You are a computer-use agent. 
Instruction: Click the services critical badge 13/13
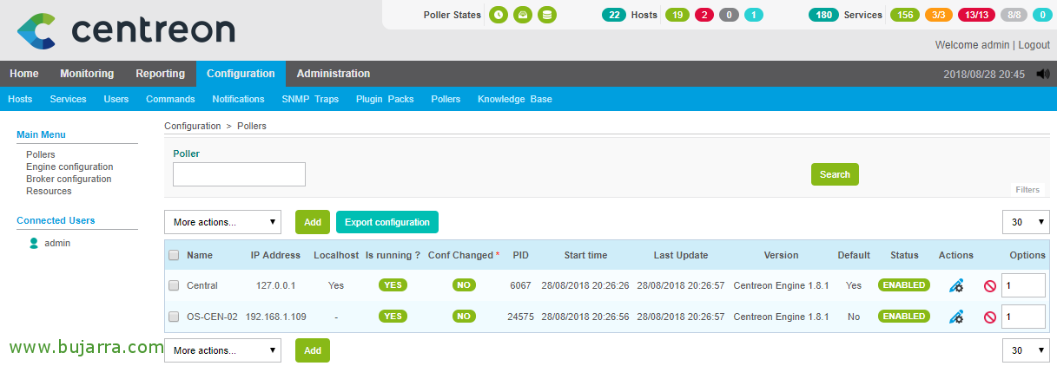[x=976, y=15]
